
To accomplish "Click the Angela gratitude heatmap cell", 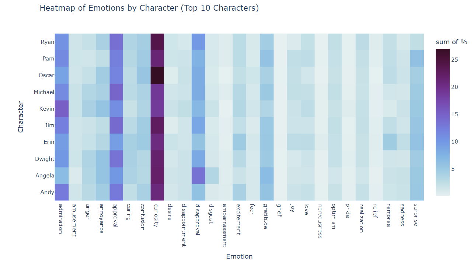I will [x=266, y=175].
